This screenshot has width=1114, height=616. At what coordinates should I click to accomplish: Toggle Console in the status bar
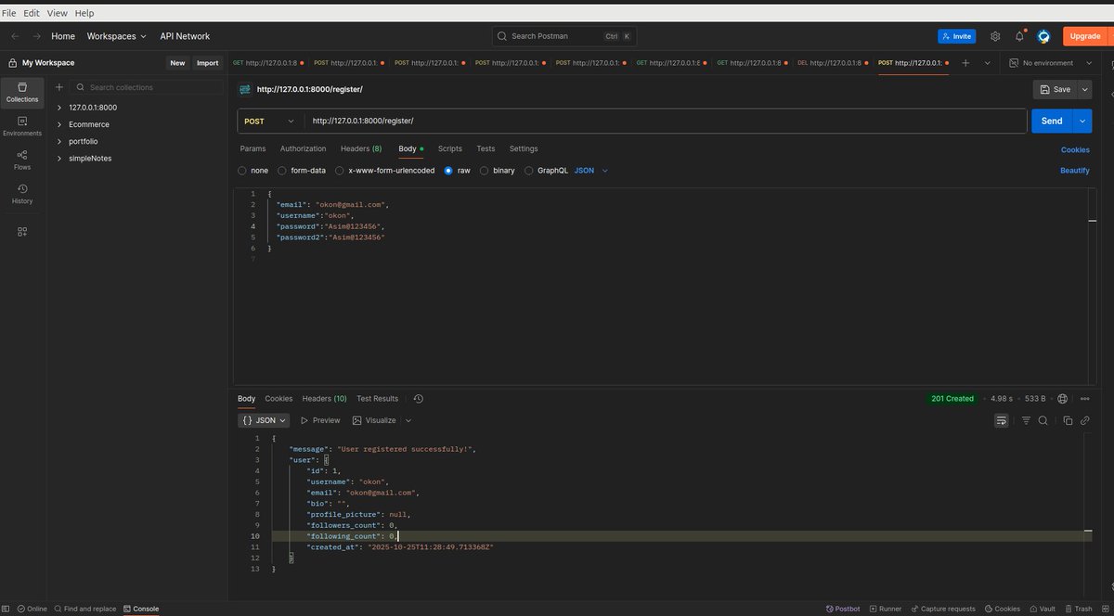[x=140, y=609]
